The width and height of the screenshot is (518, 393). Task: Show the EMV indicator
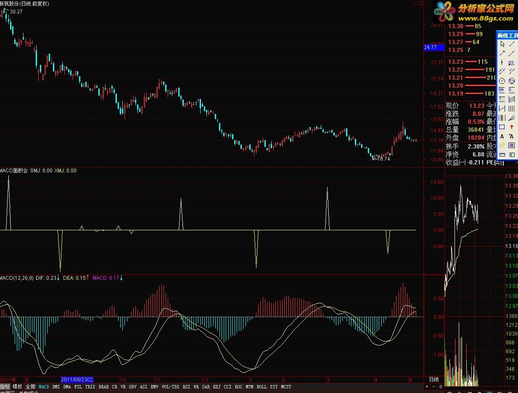click(x=155, y=387)
